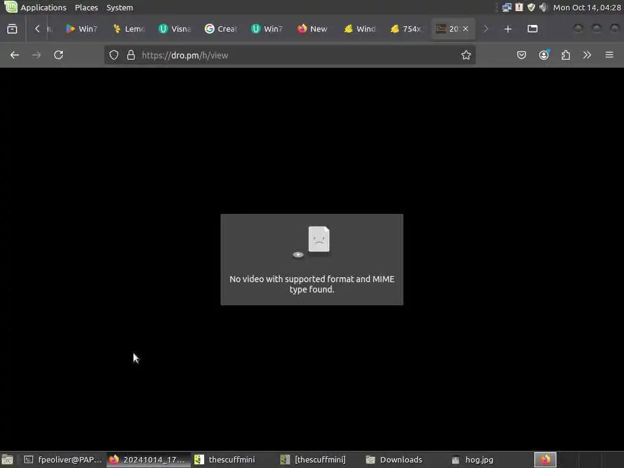Open the System menu
The width and height of the screenshot is (624, 468).
[x=119, y=7]
